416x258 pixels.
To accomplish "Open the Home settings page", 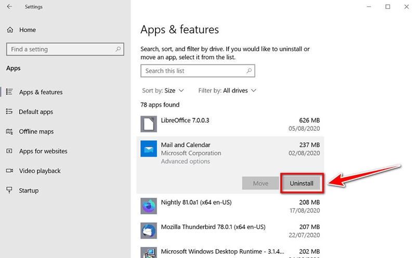I will [28, 30].
